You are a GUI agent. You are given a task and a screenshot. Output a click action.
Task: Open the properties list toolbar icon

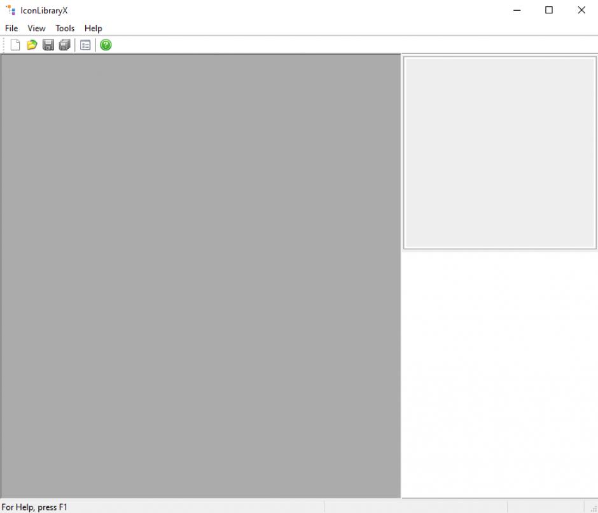tap(85, 45)
